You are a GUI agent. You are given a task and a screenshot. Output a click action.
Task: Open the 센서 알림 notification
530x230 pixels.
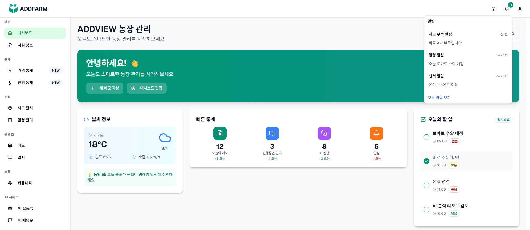pos(468,80)
